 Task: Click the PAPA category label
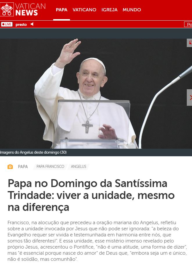pyautogui.click(x=23, y=167)
